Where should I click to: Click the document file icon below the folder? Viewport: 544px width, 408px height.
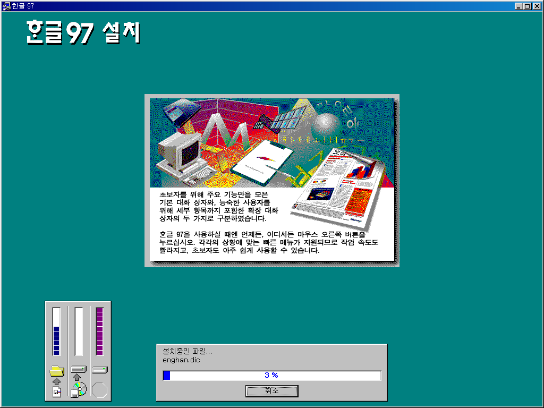pyautogui.click(x=57, y=392)
